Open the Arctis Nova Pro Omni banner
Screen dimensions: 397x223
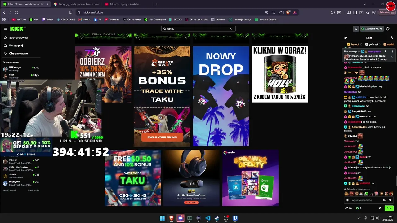(x=191, y=178)
